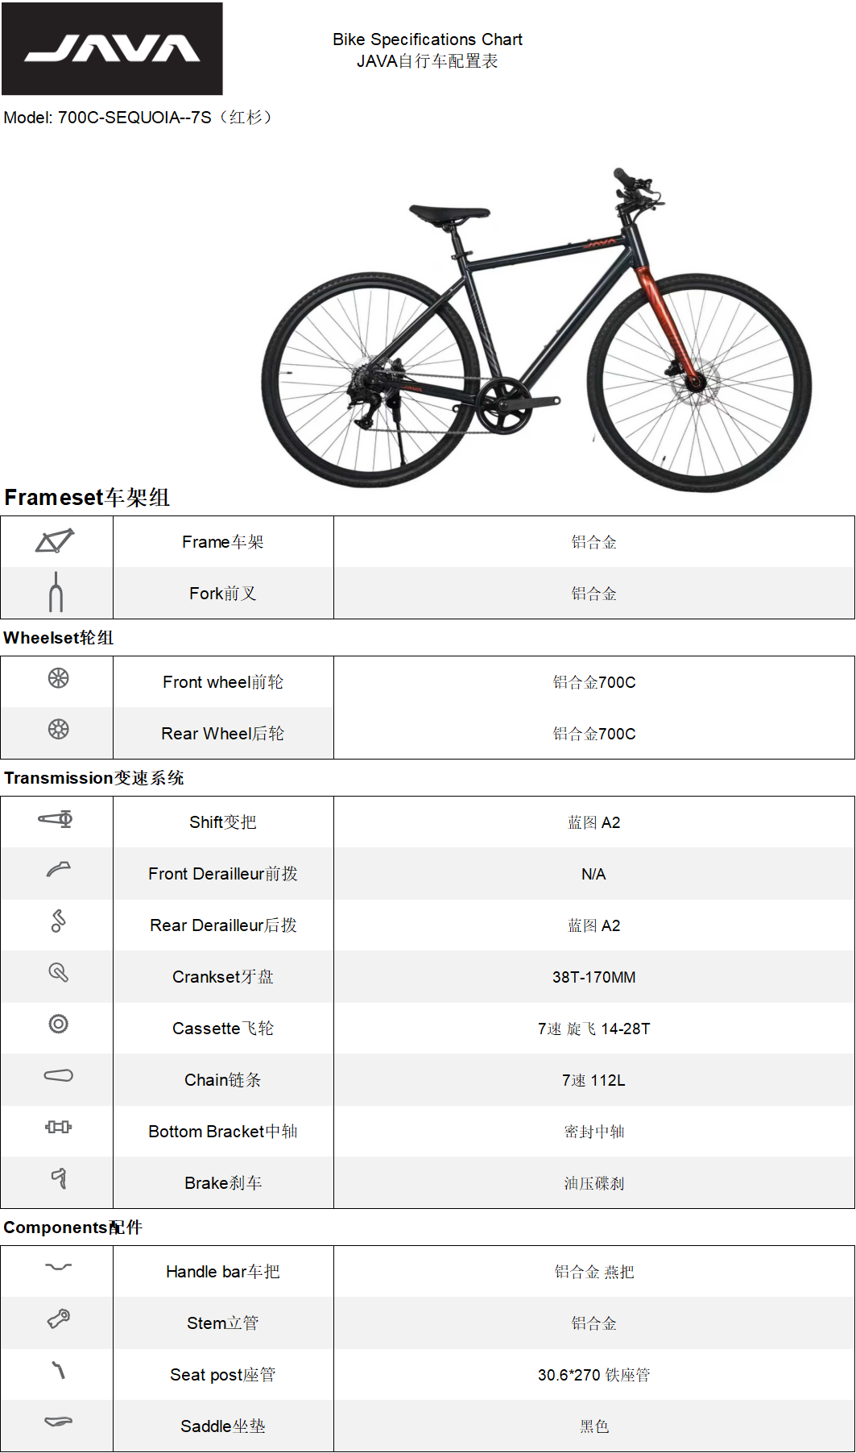856x1453 pixels.
Task: Click the front wheel icon
Action: (58, 678)
